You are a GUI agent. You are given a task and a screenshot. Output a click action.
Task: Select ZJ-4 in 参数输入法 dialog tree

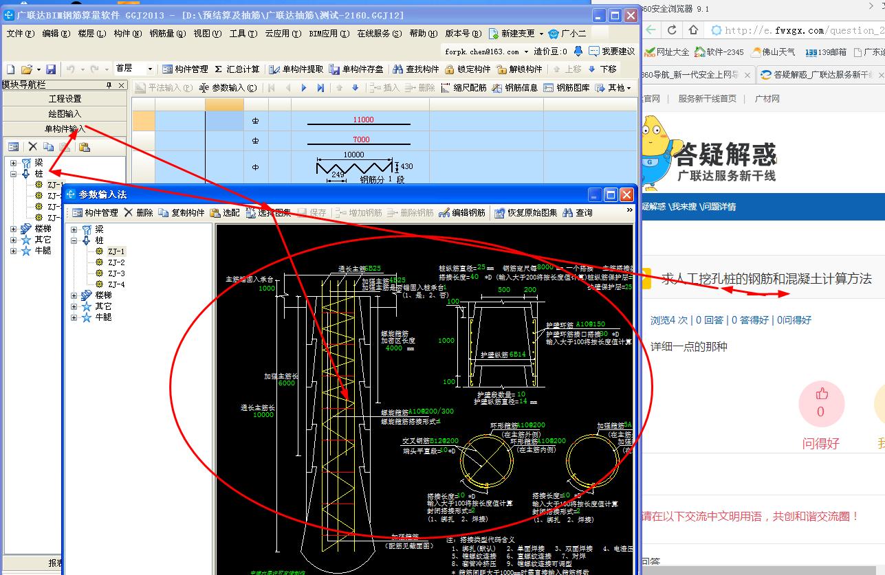pyautogui.click(x=116, y=284)
